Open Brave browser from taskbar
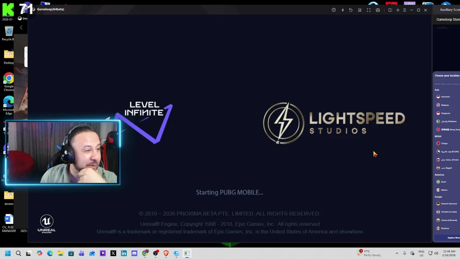This screenshot has height=259, width=460. (x=166, y=253)
